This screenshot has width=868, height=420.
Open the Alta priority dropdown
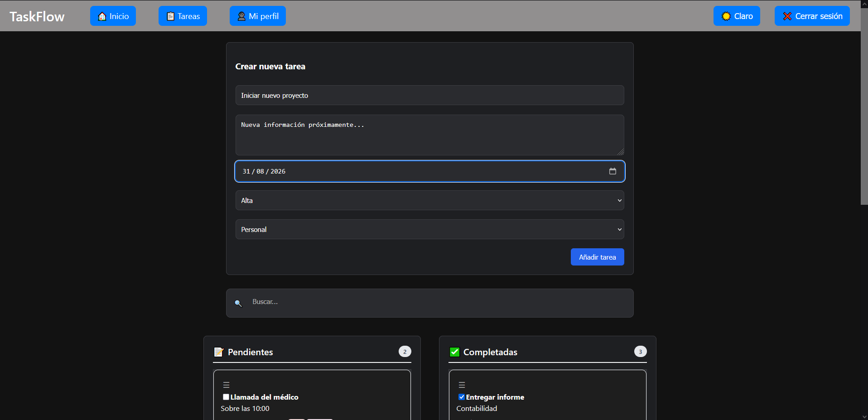(x=429, y=200)
